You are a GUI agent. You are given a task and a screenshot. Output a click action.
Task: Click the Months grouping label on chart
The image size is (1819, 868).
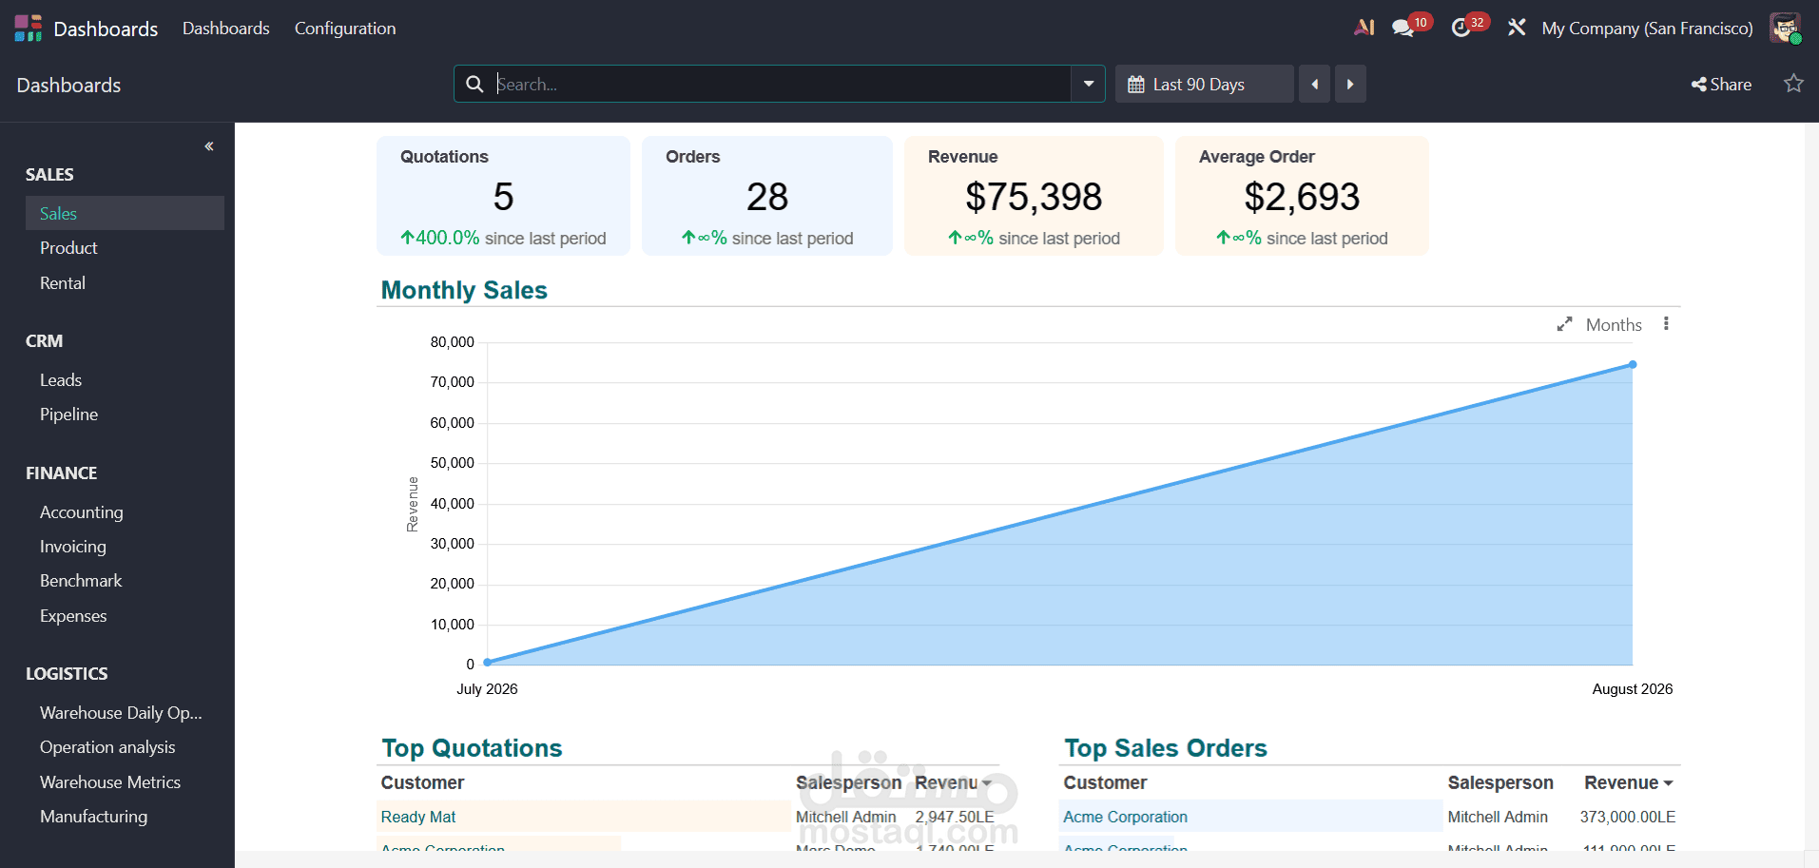click(1614, 325)
